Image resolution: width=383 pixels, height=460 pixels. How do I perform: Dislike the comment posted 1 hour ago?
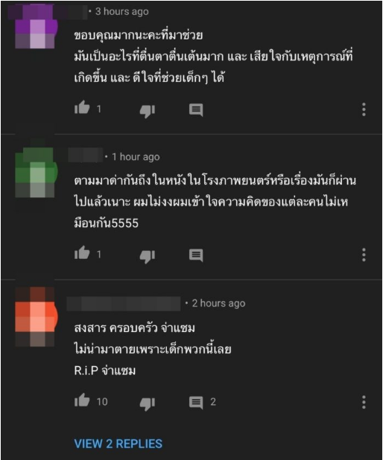[147, 256]
